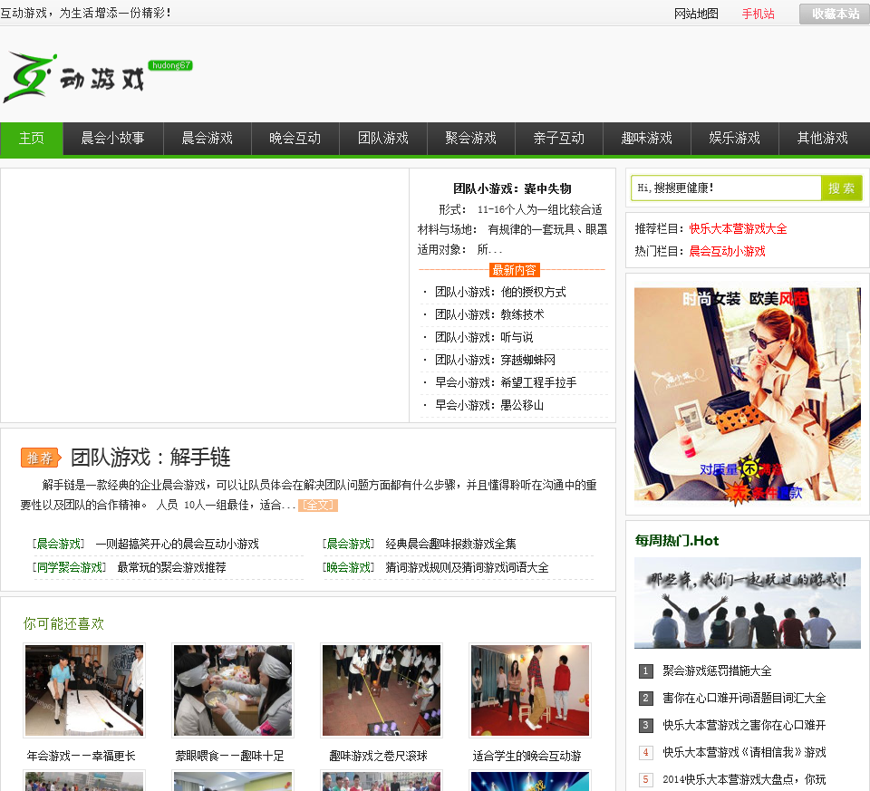The width and height of the screenshot is (870, 791).
Task: Open 聚会游戏 navigation item
Action: click(x=471, y=138)
